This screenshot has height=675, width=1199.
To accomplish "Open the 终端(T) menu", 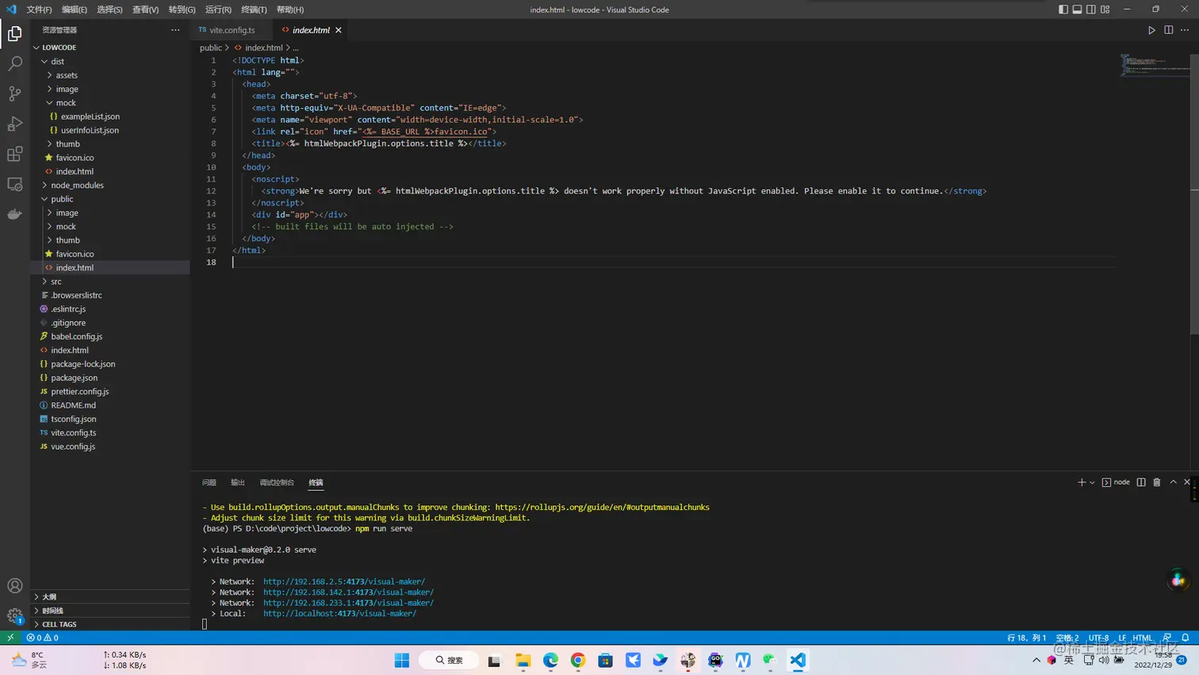I will pyautogui.click(x=254, y=10).
